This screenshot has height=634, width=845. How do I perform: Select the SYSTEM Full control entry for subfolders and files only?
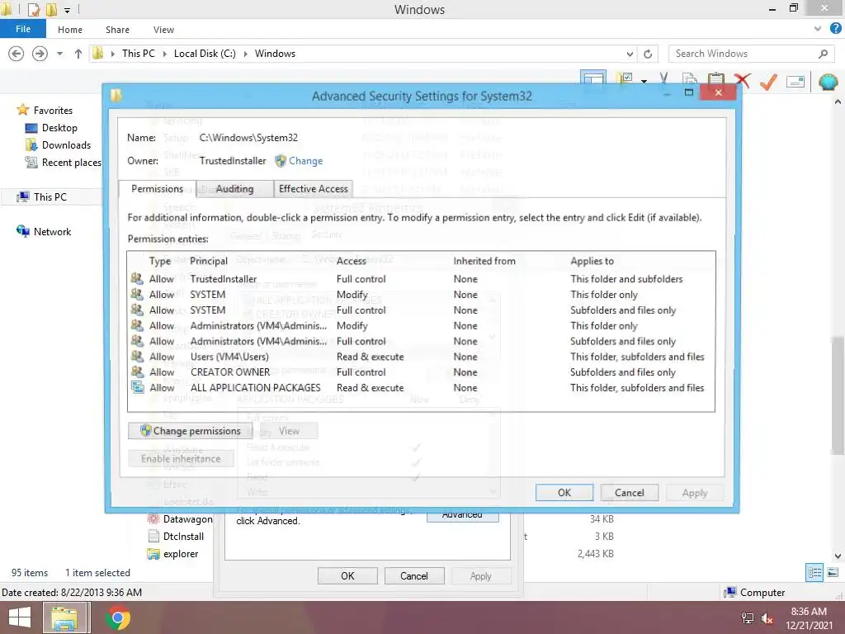(x=421, y=310)
